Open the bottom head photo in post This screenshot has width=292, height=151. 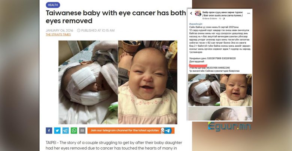point(220,113)
